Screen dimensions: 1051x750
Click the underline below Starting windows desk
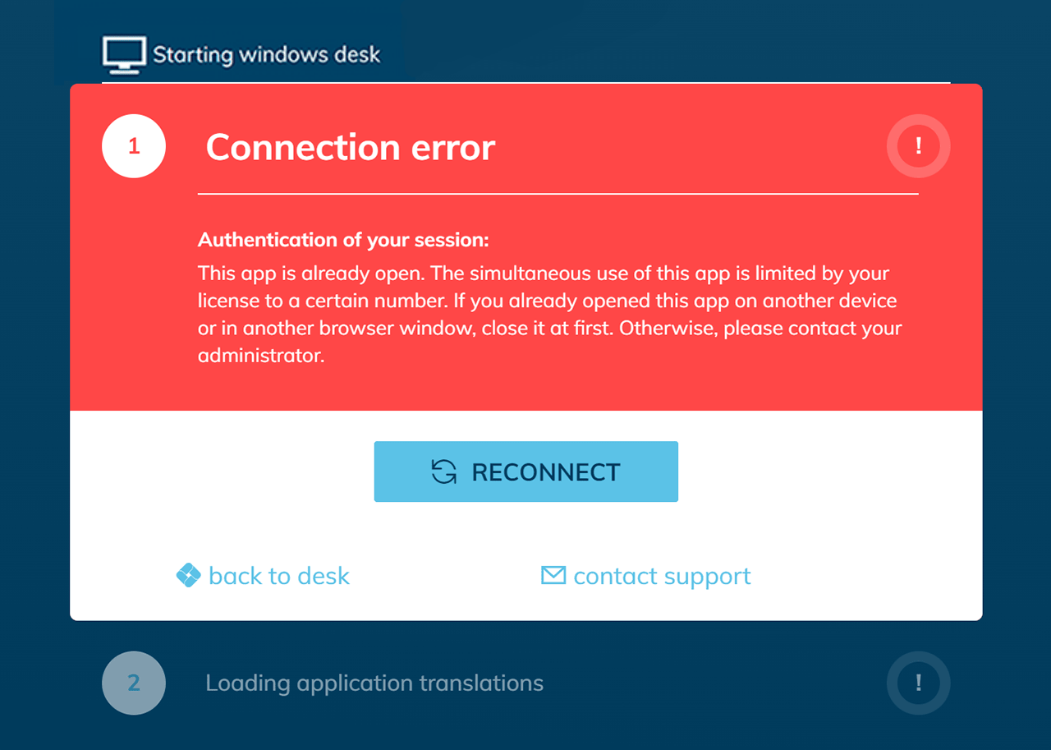point(525,82)
